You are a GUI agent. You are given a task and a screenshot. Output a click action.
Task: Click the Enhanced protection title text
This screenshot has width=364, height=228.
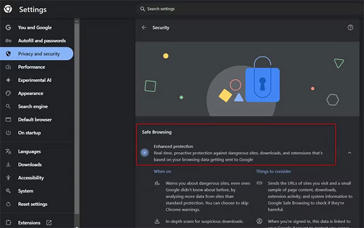click(x=173, y=146)
